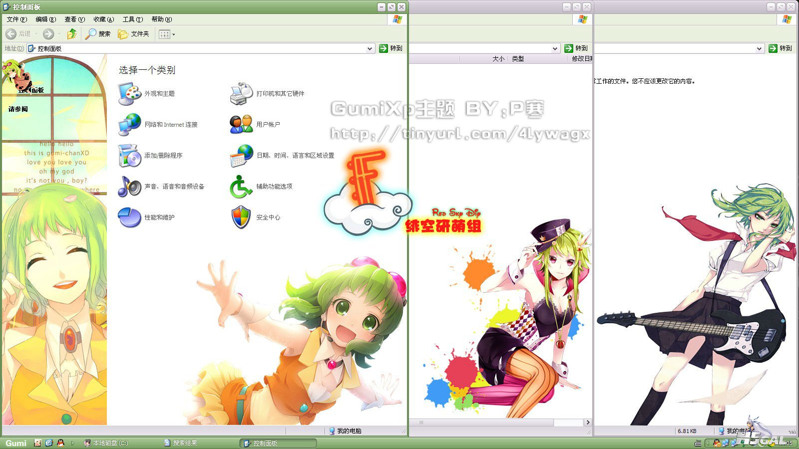799x449 pixels.
Task: Click the Accessibility Options (辅助功能选项) wheelchair icon
Action: click(x=241, y=187)
